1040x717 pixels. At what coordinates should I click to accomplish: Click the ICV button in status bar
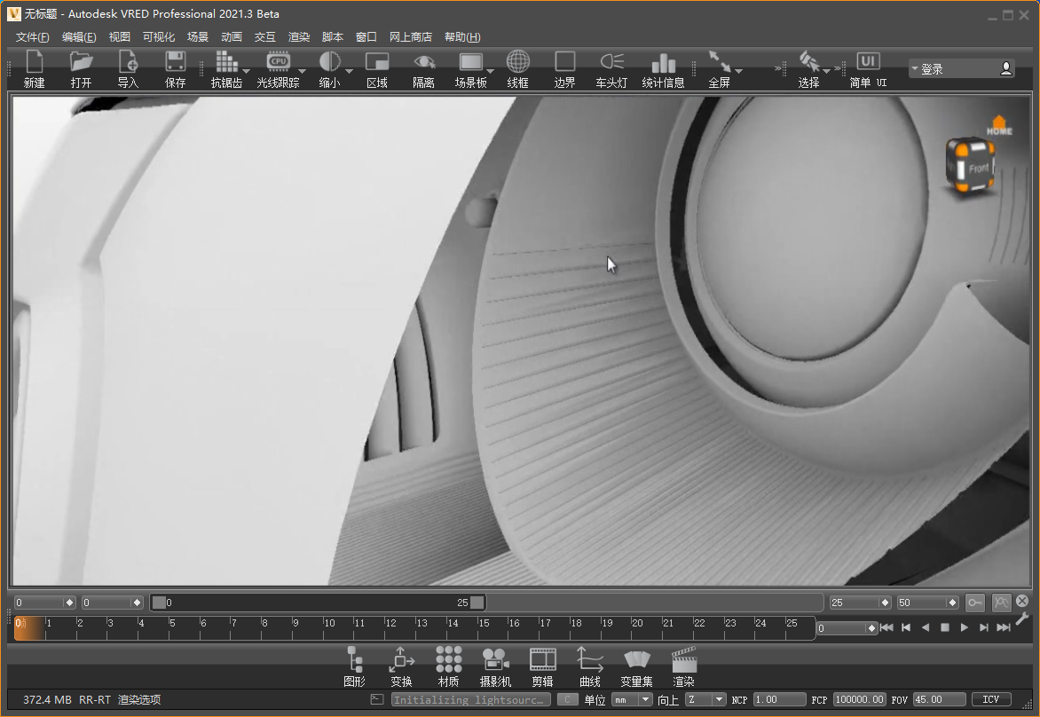click(990, 700)
